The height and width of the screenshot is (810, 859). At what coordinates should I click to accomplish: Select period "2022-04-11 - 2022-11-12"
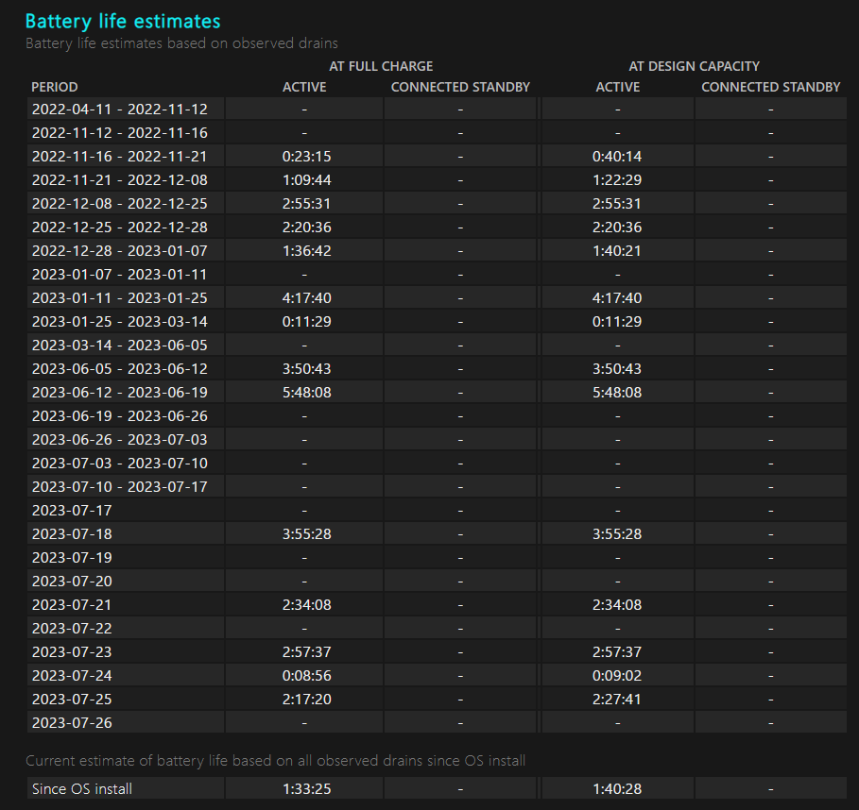119,109
